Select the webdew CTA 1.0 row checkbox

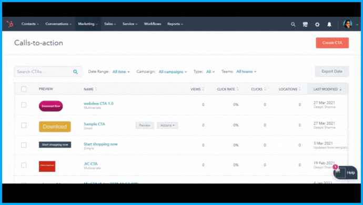24,105
